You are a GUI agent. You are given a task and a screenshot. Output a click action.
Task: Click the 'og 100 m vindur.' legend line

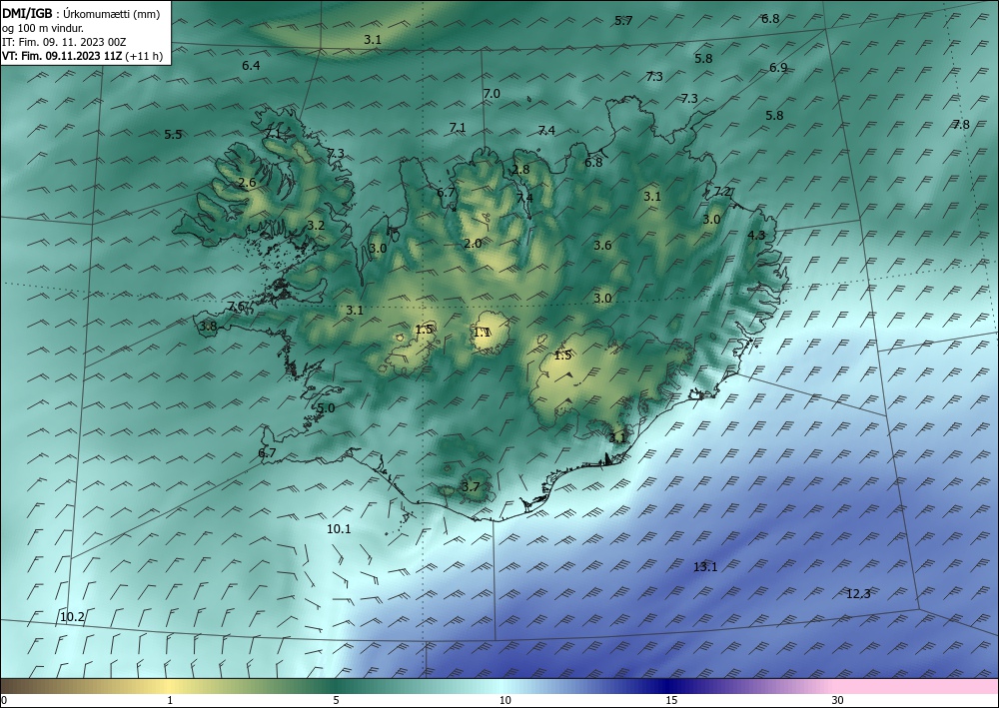click(43, 28)
